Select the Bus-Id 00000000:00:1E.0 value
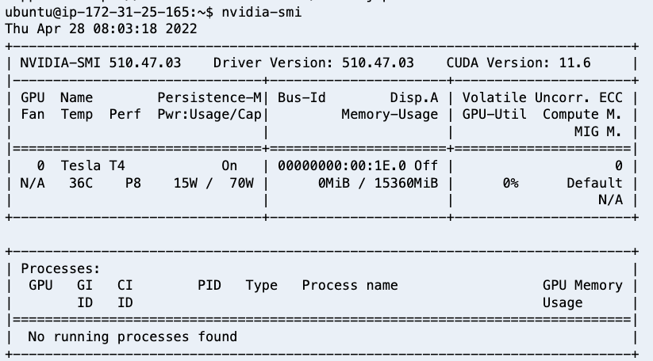 (341, 165)
